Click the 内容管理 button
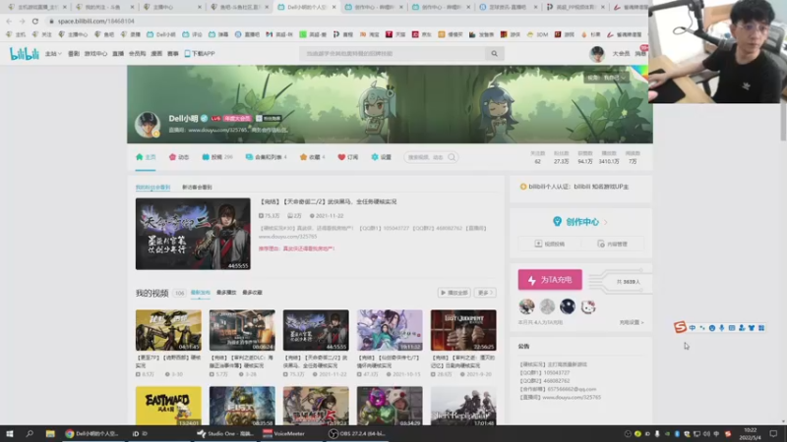The image size is (787, 442). 612,244
